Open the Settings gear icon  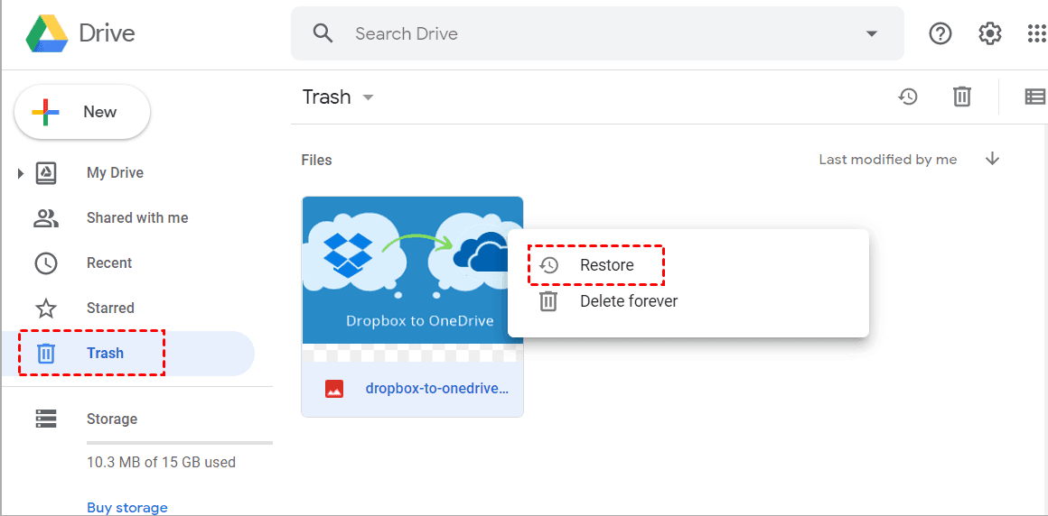[x=990, y=33]
